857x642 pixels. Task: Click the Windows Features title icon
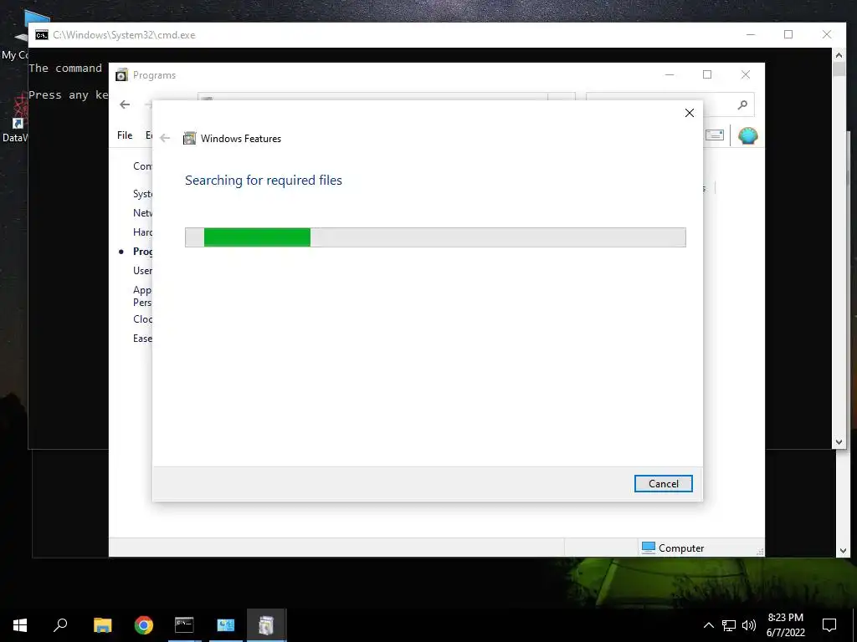click(x=189, y=138)
